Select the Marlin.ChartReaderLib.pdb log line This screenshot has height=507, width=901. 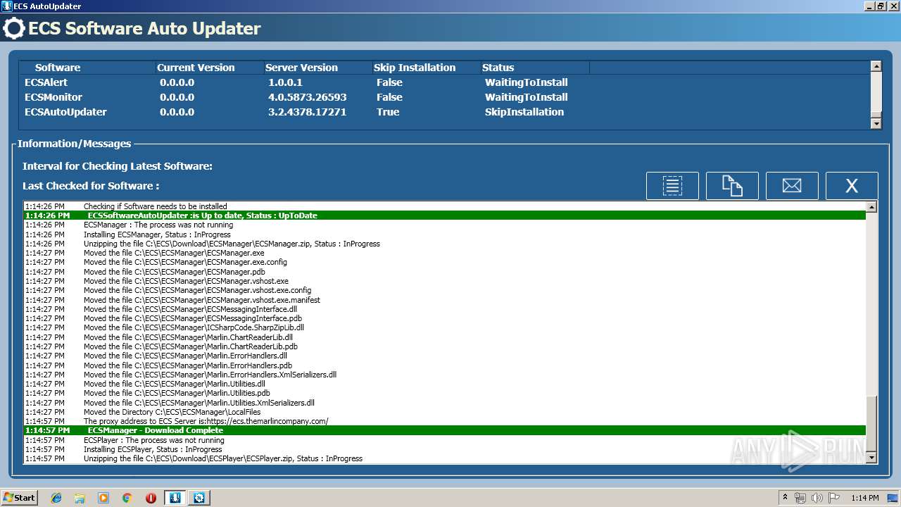pyautogui.click(x=445, y=346)
